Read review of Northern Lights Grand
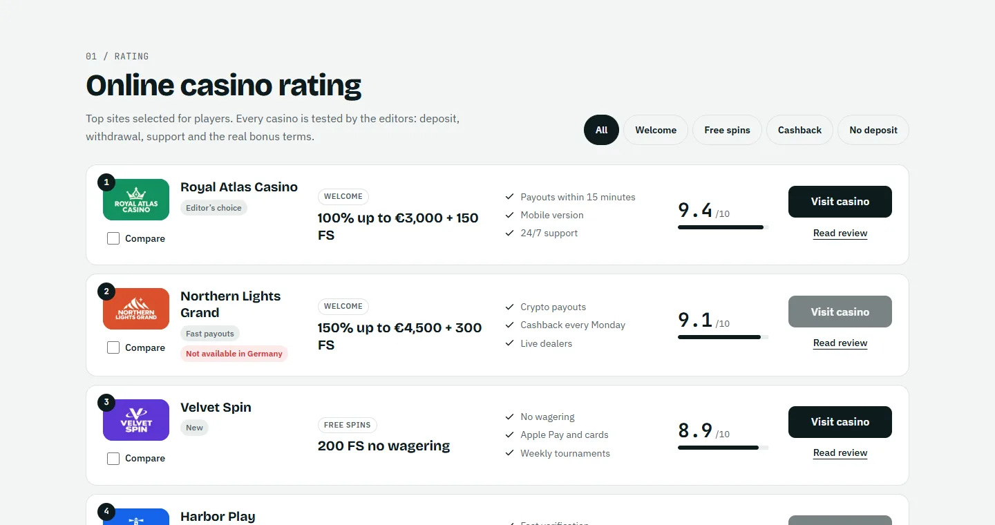 click(x=840, y=343)
